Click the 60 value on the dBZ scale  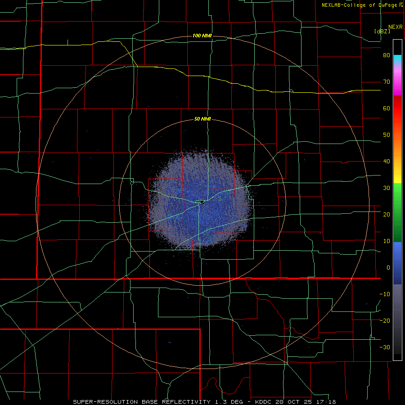(x=387, y=108)
